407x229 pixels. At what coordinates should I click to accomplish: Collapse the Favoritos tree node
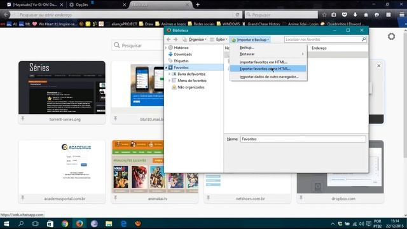[166, 67]
